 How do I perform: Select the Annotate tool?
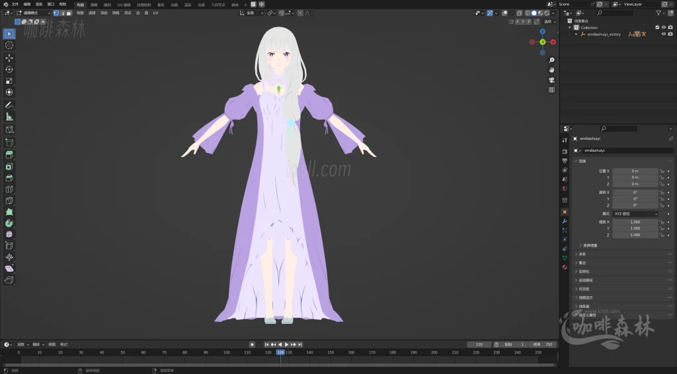[9, 105]
